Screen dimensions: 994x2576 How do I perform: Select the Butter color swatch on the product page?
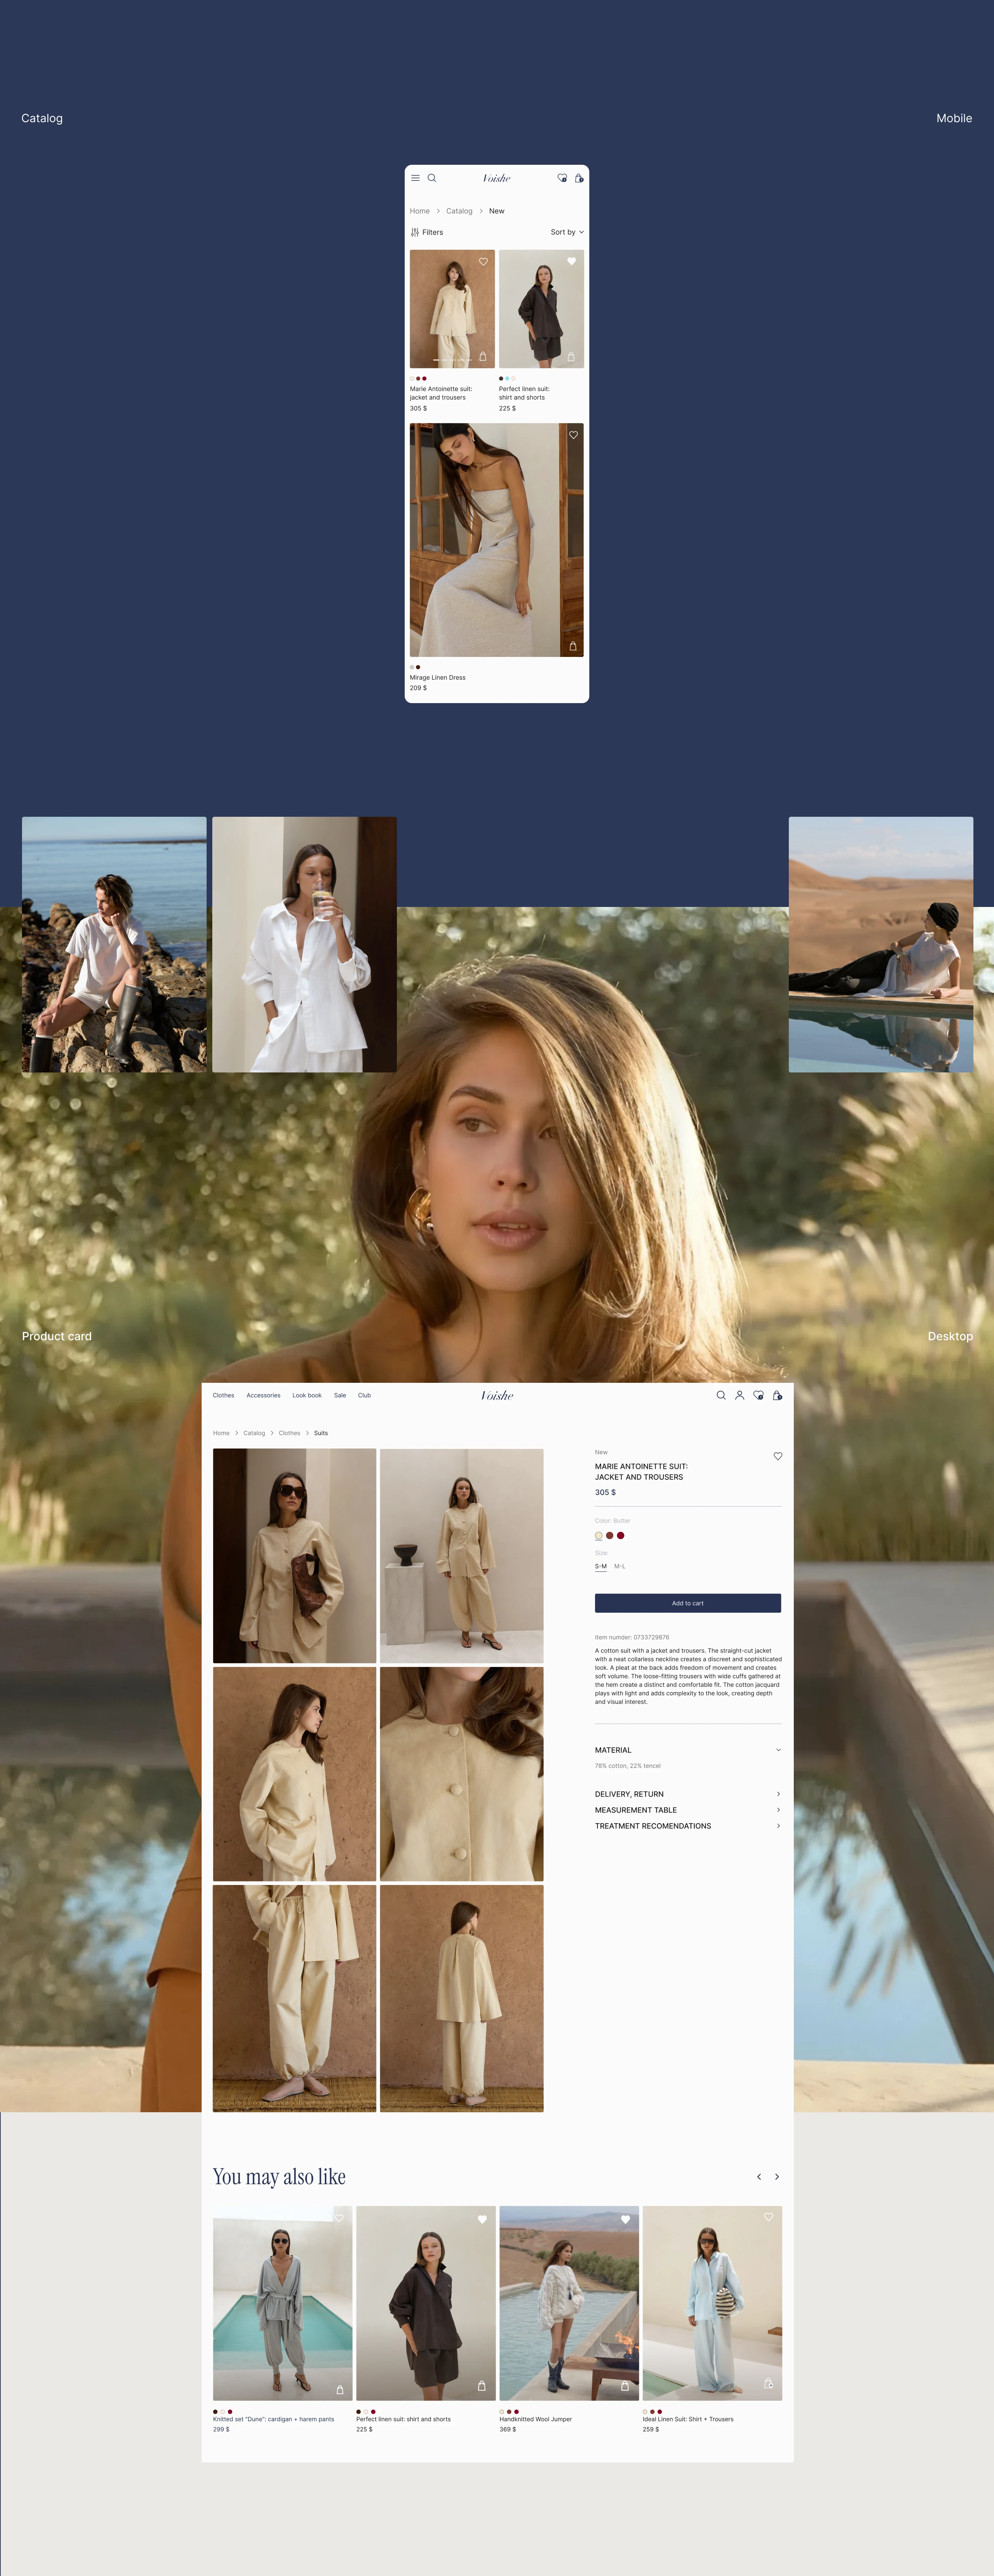(x=599, y=1535)
